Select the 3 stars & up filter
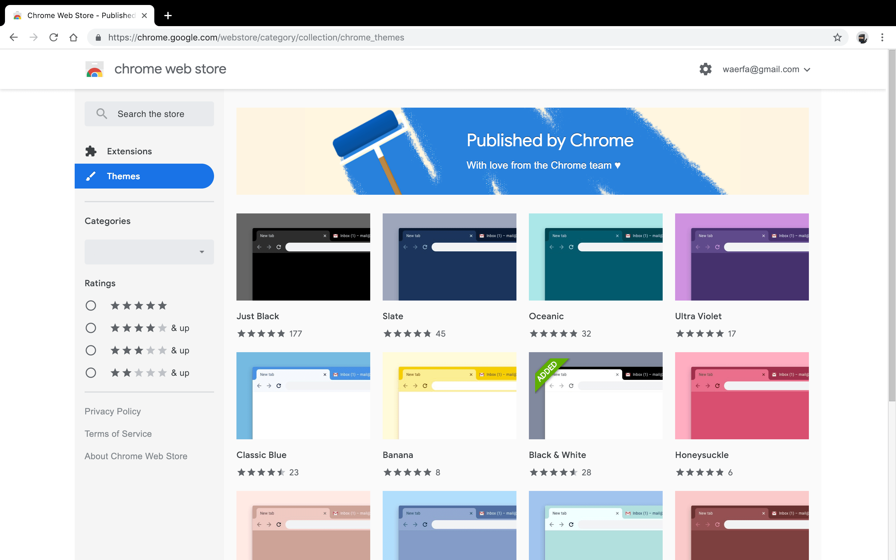The width and height of the screenshot is (896, 560). 91,350
